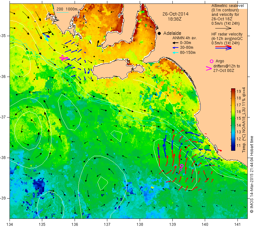Click the latitude label -35
This screenshot has width=254, height=228.
tap(3, 36)
